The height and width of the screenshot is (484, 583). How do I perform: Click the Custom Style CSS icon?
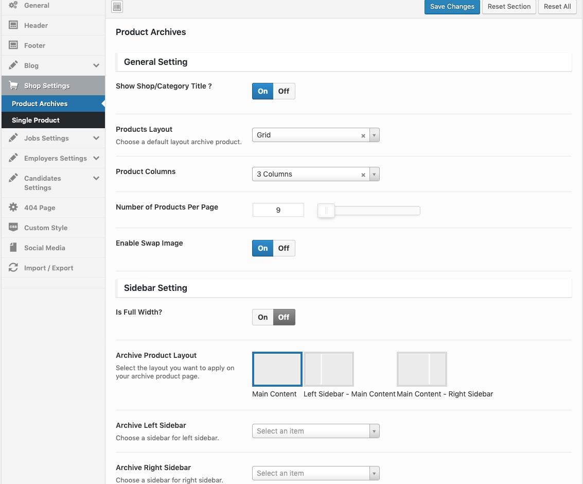[13, 228]
